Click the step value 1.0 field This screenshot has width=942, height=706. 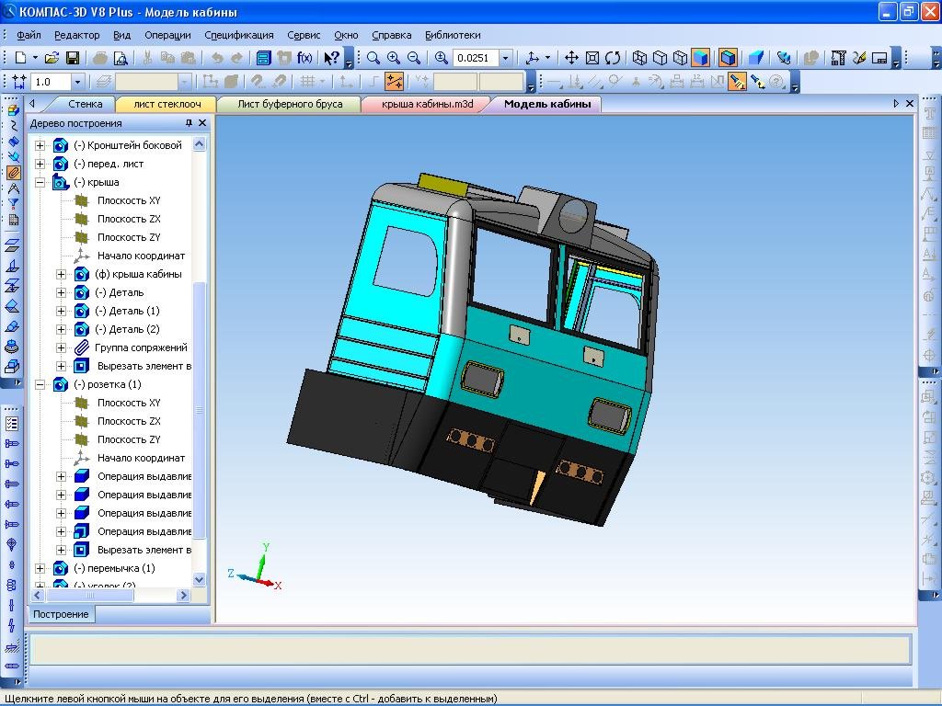click(50, 82)
